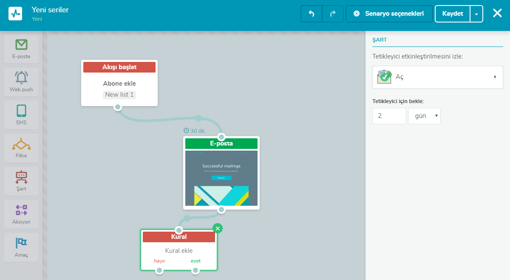Click the undo arrow button
The width and height of the screenshot is (510, 280).
coord(312,14)
